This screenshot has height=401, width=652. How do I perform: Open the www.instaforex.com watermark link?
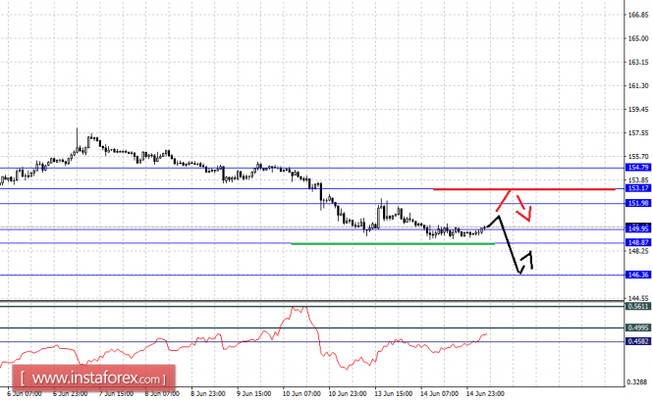tap(93, 378)
